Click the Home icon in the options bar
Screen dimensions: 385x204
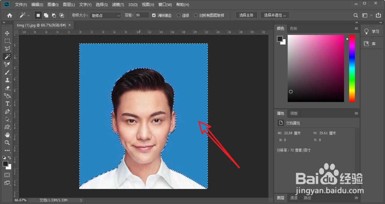tap(10, 15)
